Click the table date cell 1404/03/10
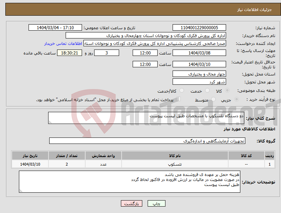Screen dimensions: 281x213 (x=30, y=164)
